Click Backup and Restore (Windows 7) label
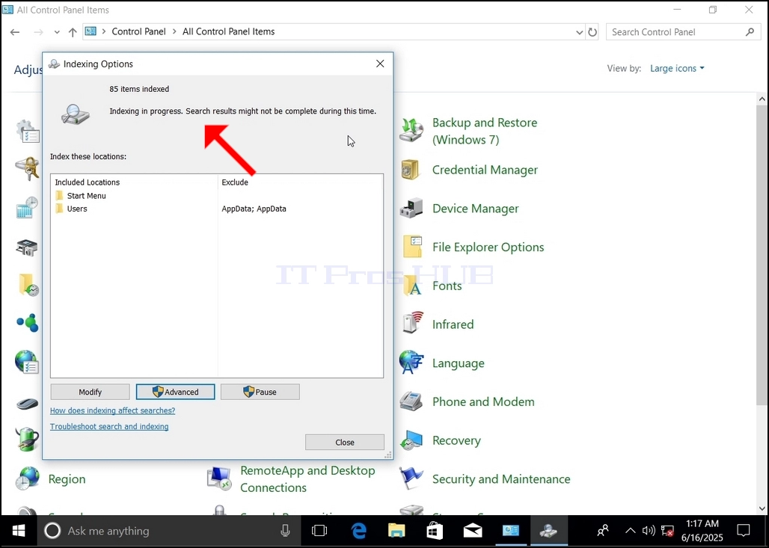The image size is (769, 548). 485,131
